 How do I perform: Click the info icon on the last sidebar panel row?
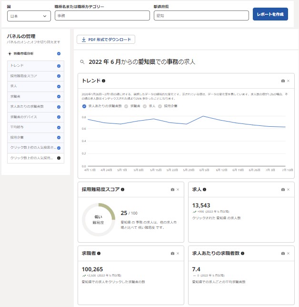[x=59, y=158]
